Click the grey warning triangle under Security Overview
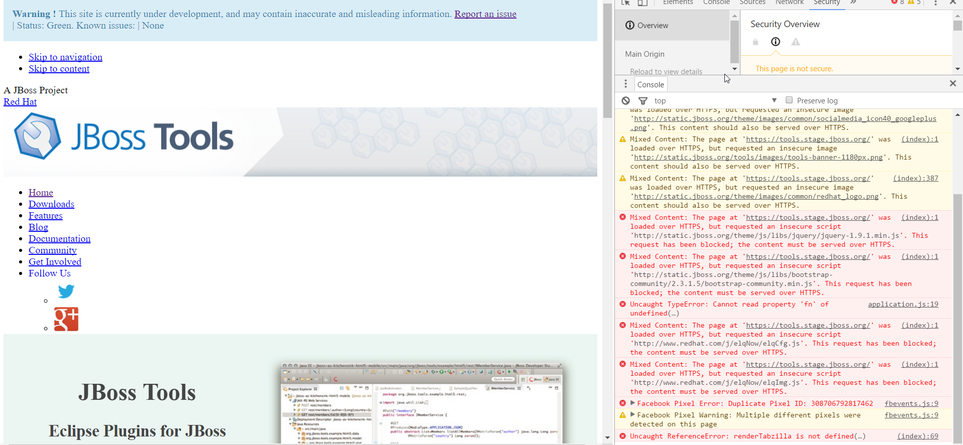The width and height of the screenshot is (963, 445). (796, 42)
